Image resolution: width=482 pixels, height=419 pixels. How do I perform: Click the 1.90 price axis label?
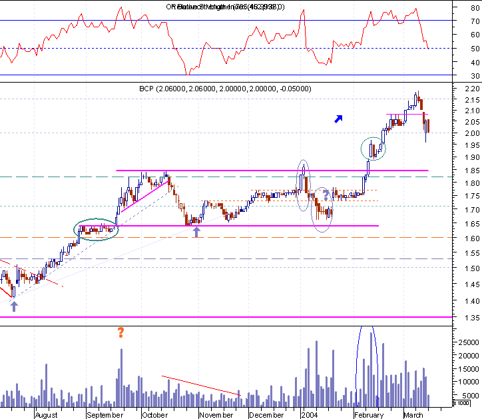coord(473,157)
